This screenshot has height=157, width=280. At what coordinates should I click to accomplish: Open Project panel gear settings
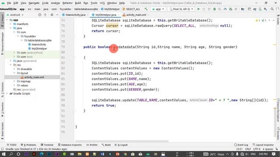click(x=52, y=15)
